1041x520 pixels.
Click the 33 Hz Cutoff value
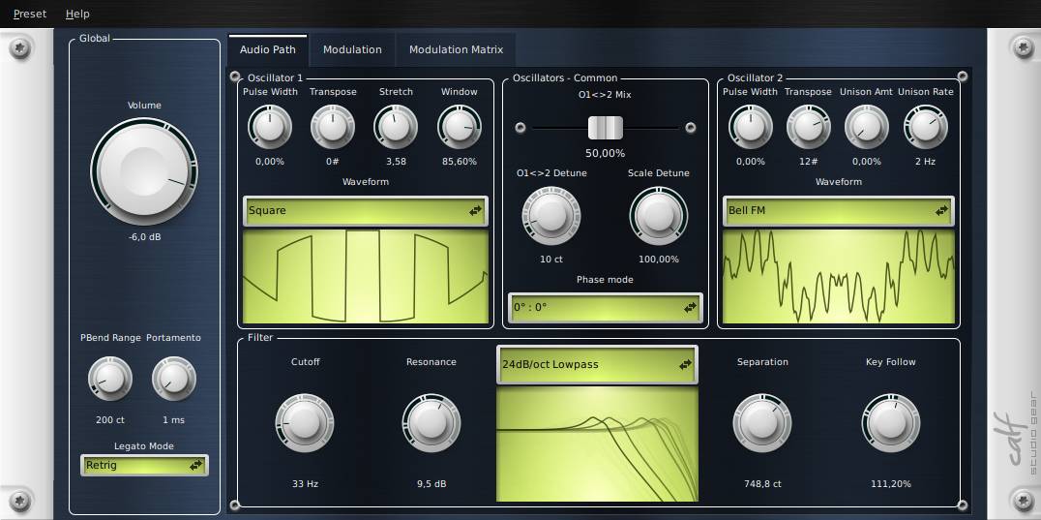click(x=305, y=483)
